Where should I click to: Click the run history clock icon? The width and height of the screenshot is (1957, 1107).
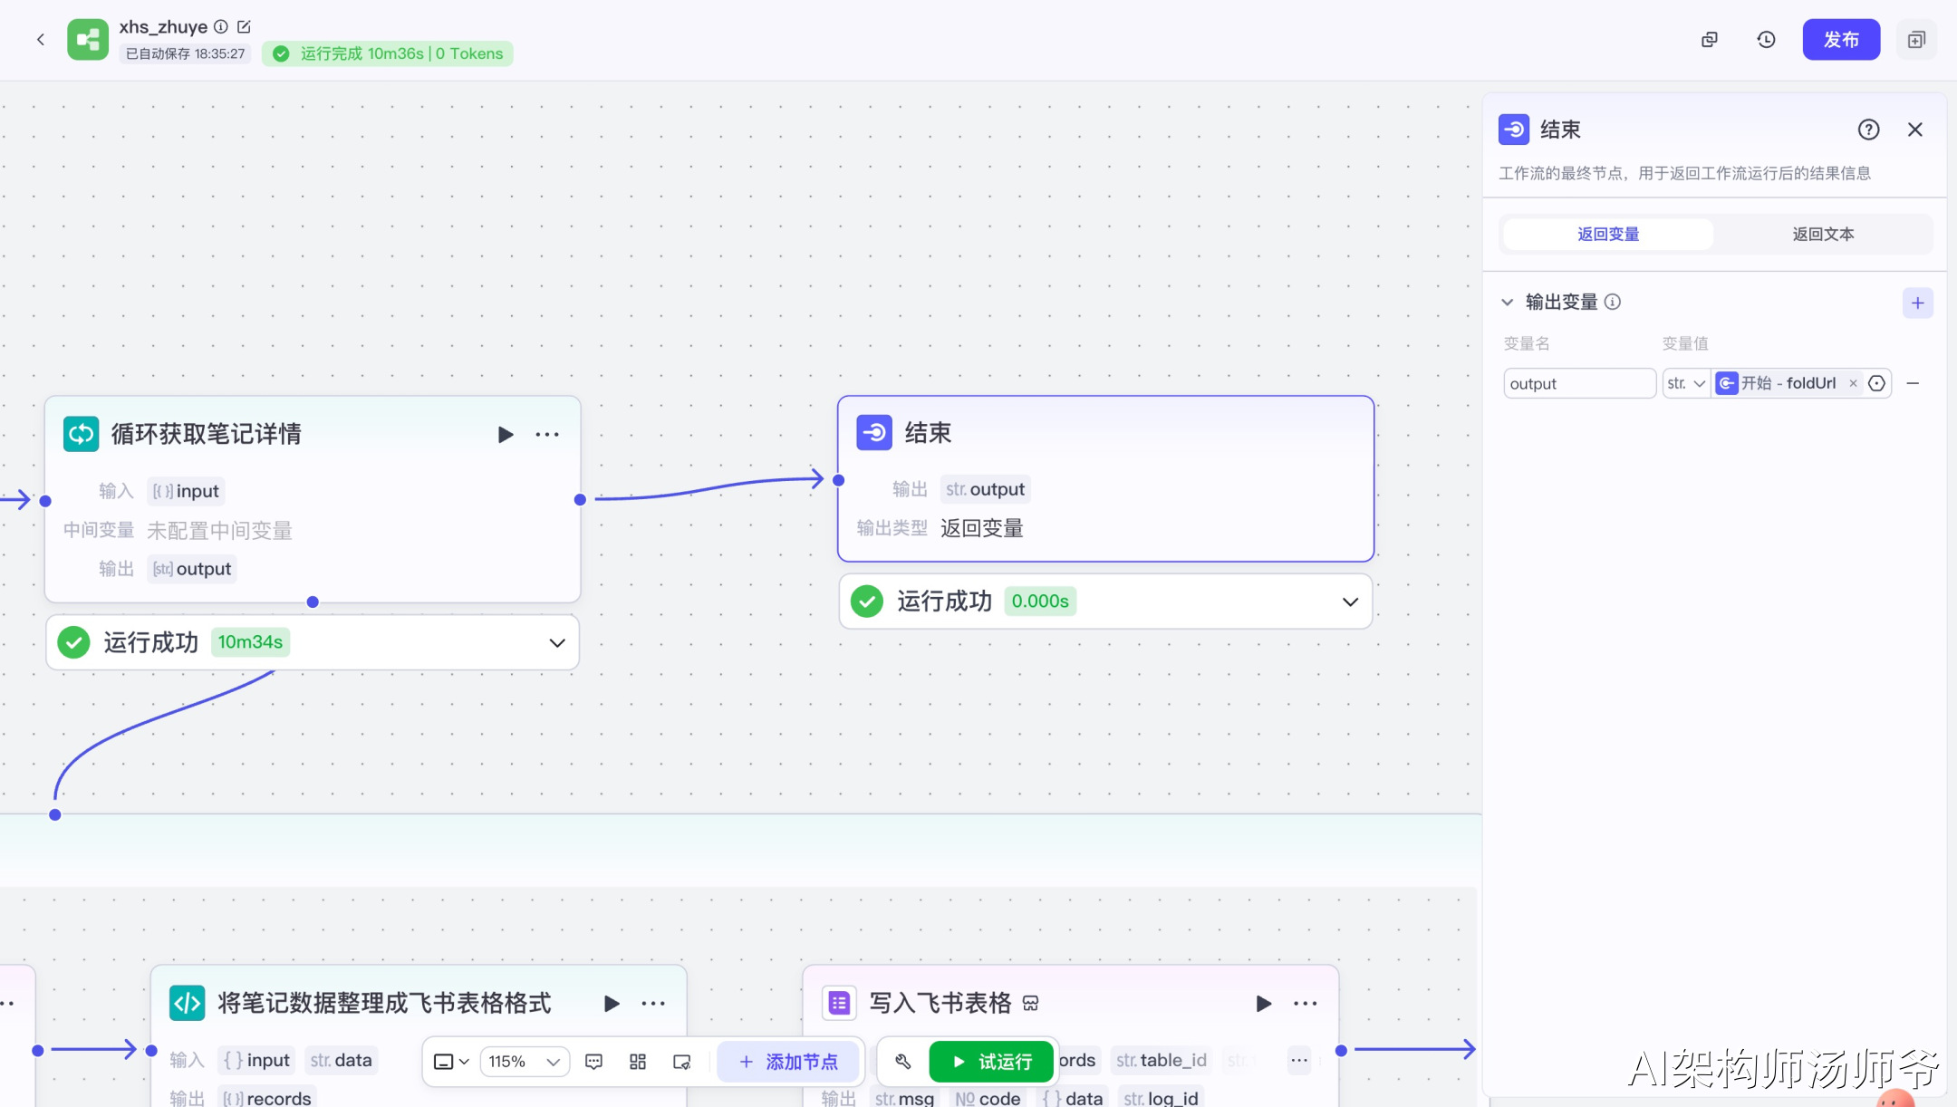pos(1766,40)
